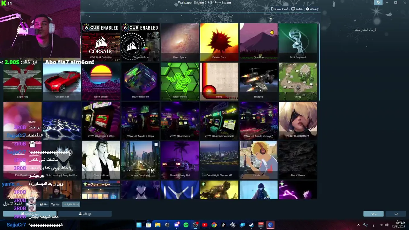Click the Save floppy-disk button

pyautogui.click(x=43, y=204)
